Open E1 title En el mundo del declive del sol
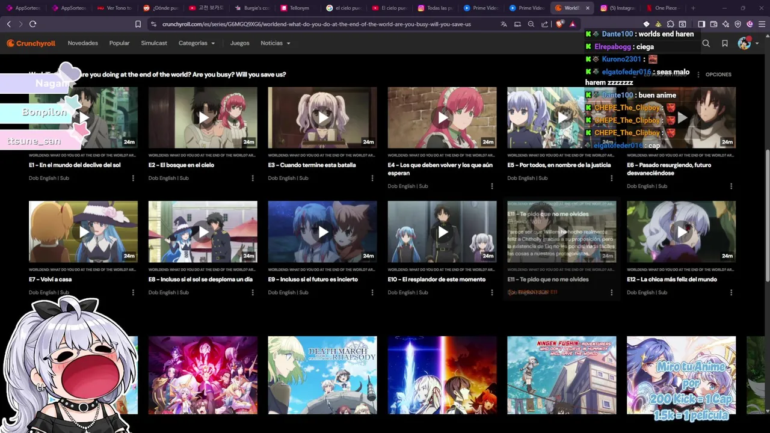The width and height of the screenshot is (770, 433). [x=75, y=165]
